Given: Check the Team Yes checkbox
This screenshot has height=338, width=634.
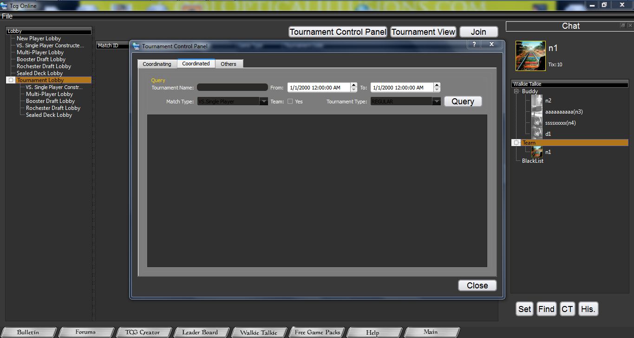Looking at the screenshot, I should click(290, 102).
